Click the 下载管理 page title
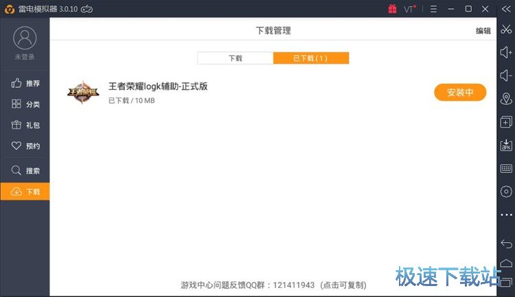The image size is (515, 297). click(273, 31)
